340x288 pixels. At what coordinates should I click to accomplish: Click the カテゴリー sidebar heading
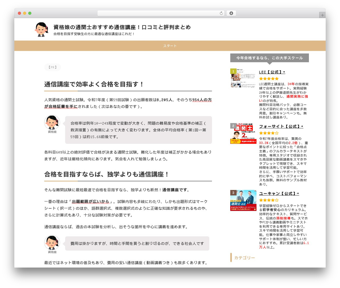[244, 258]
